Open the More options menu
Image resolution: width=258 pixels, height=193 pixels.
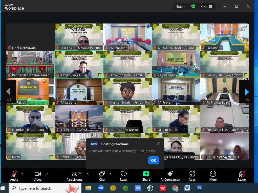point(213,176)
